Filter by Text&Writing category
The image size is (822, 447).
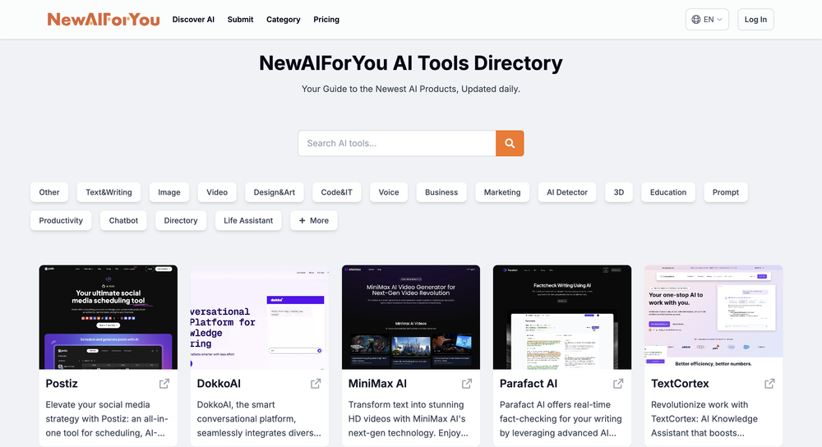tap(109, 192)
